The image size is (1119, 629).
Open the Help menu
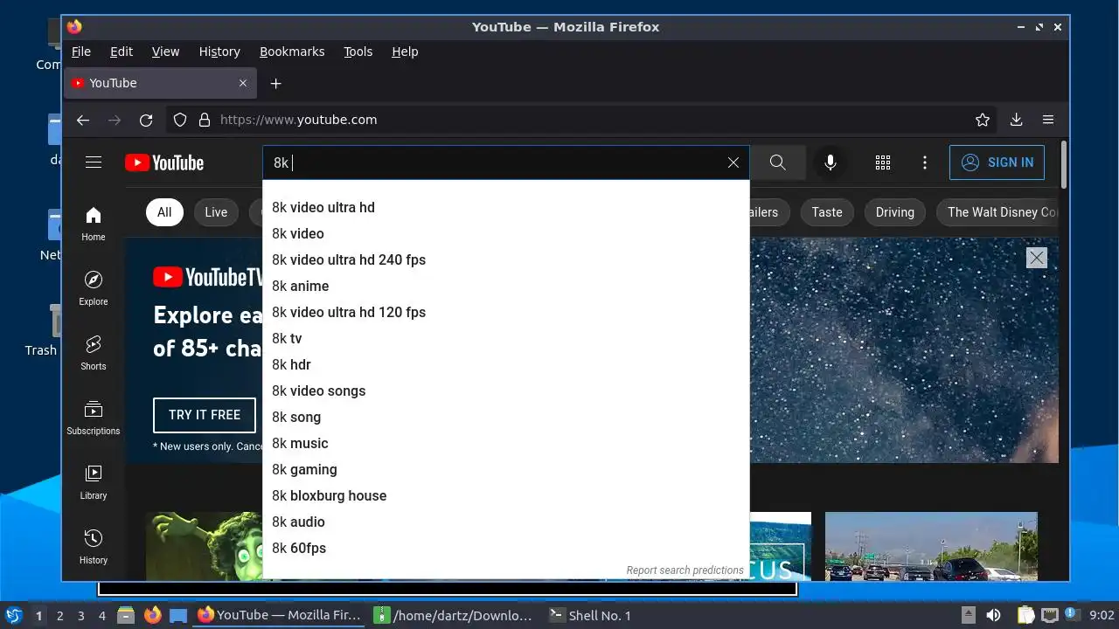coord(405,52)
